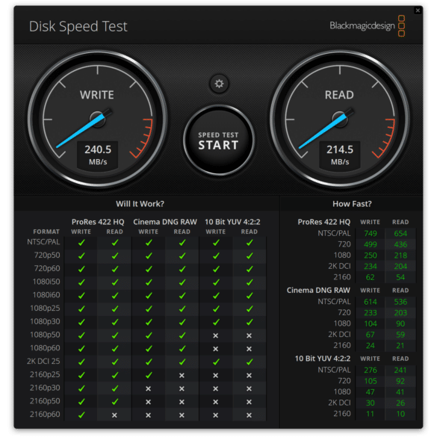Click ProRes NTSC/PAL write value 749
The width and height of the screenshot is (437, 437).
371,233
